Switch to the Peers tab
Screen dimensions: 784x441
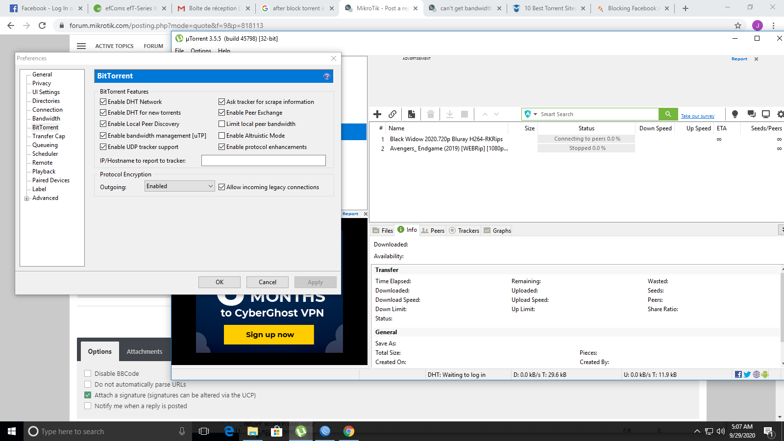[x=433, y=231]
